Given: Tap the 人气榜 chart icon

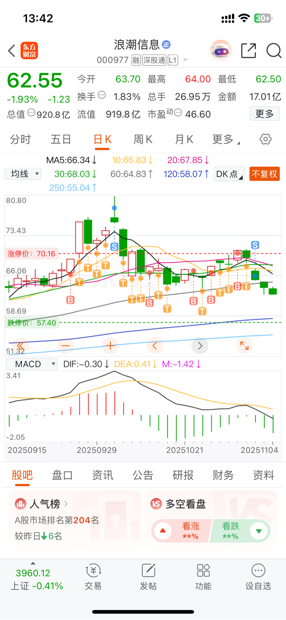Looking at the screenshot, I should coord(20,504).
